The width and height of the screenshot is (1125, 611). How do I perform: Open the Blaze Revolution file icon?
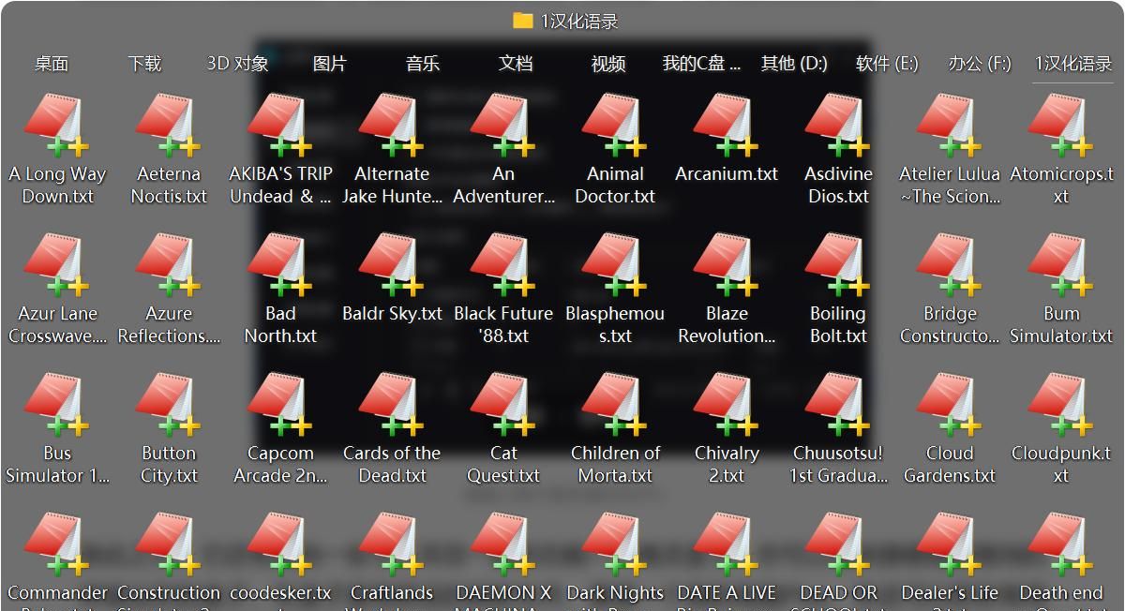[x=727, y=264]
